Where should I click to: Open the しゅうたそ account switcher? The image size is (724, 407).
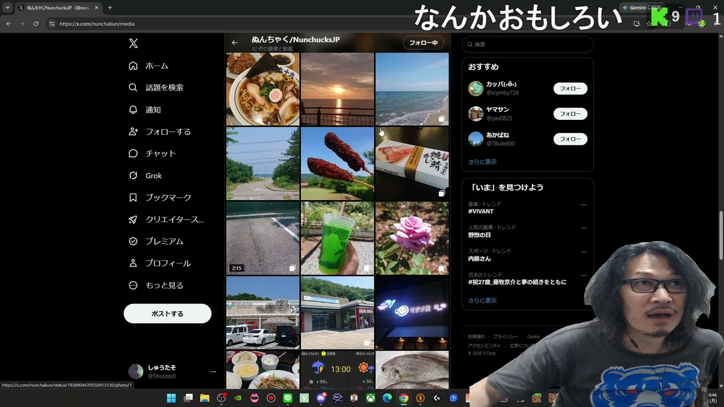tap(173, 371)
